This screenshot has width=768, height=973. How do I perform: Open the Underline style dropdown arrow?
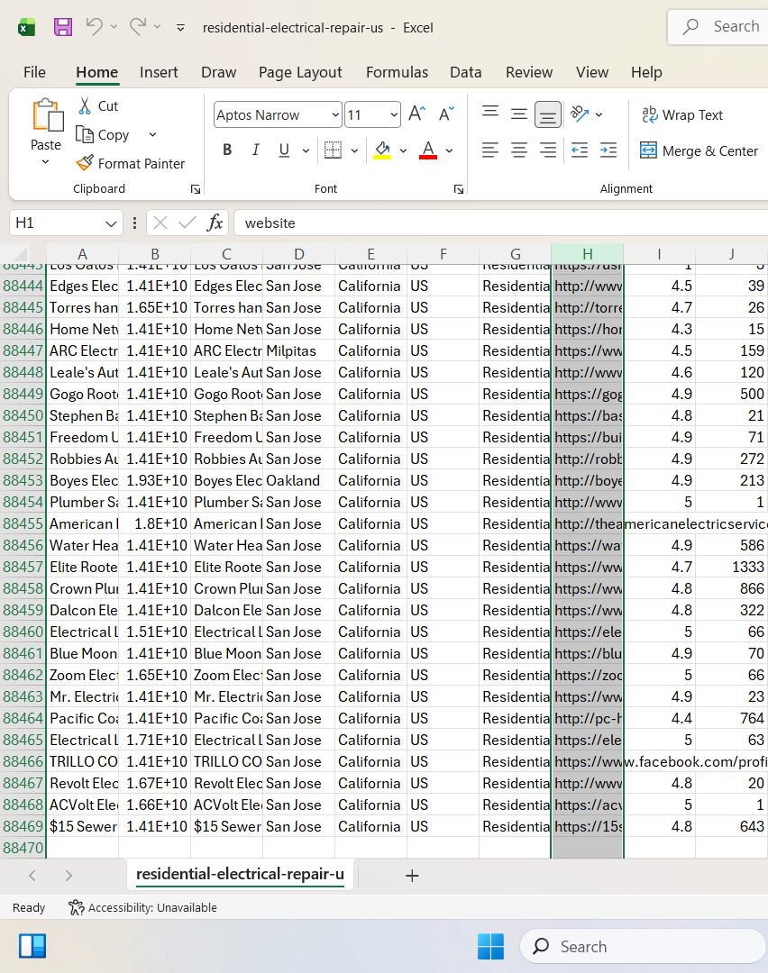coord(306,150)
